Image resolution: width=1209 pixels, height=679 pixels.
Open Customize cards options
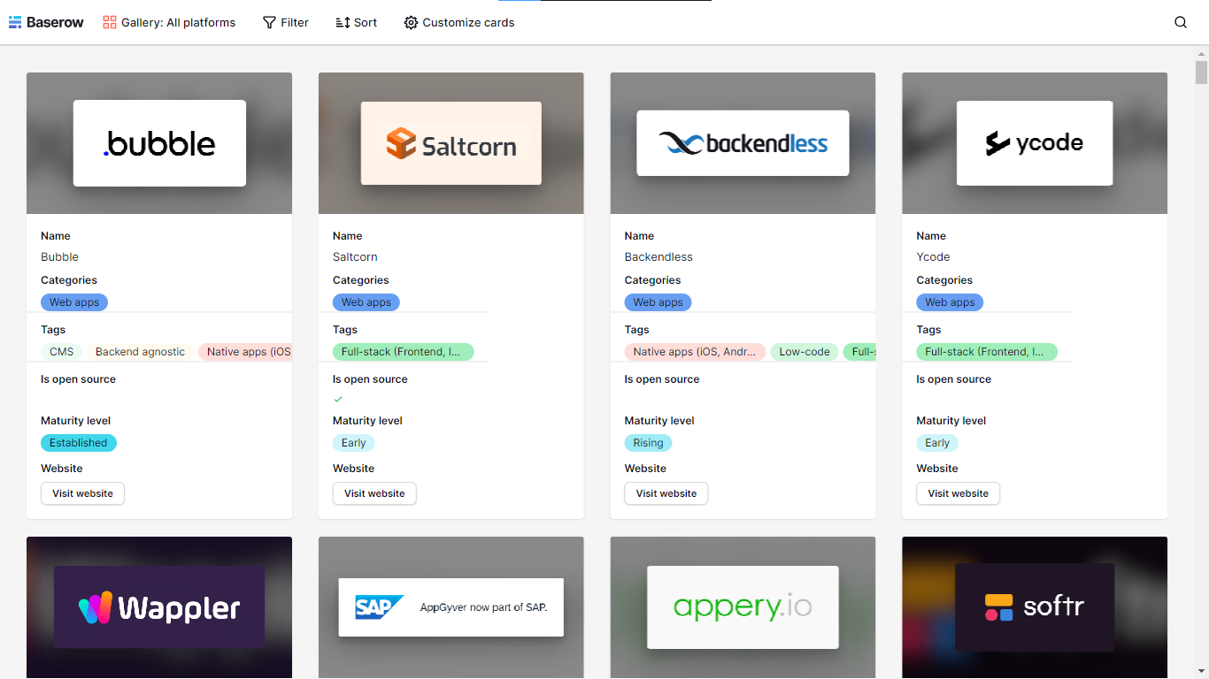coord(459,22)
